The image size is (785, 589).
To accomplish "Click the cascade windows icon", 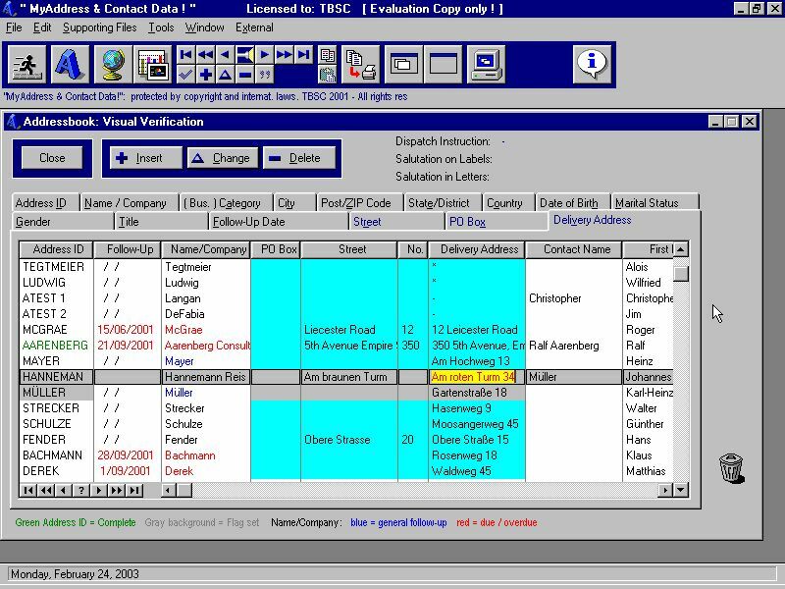I will (x=403, y=64).
